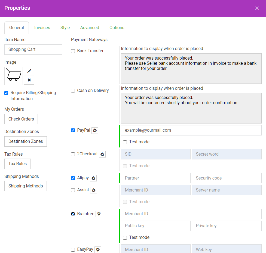Tick Test mode under PayPal email
Image resolution: width=266 pixels, height=253 pixels.
[x=125, y=142]
